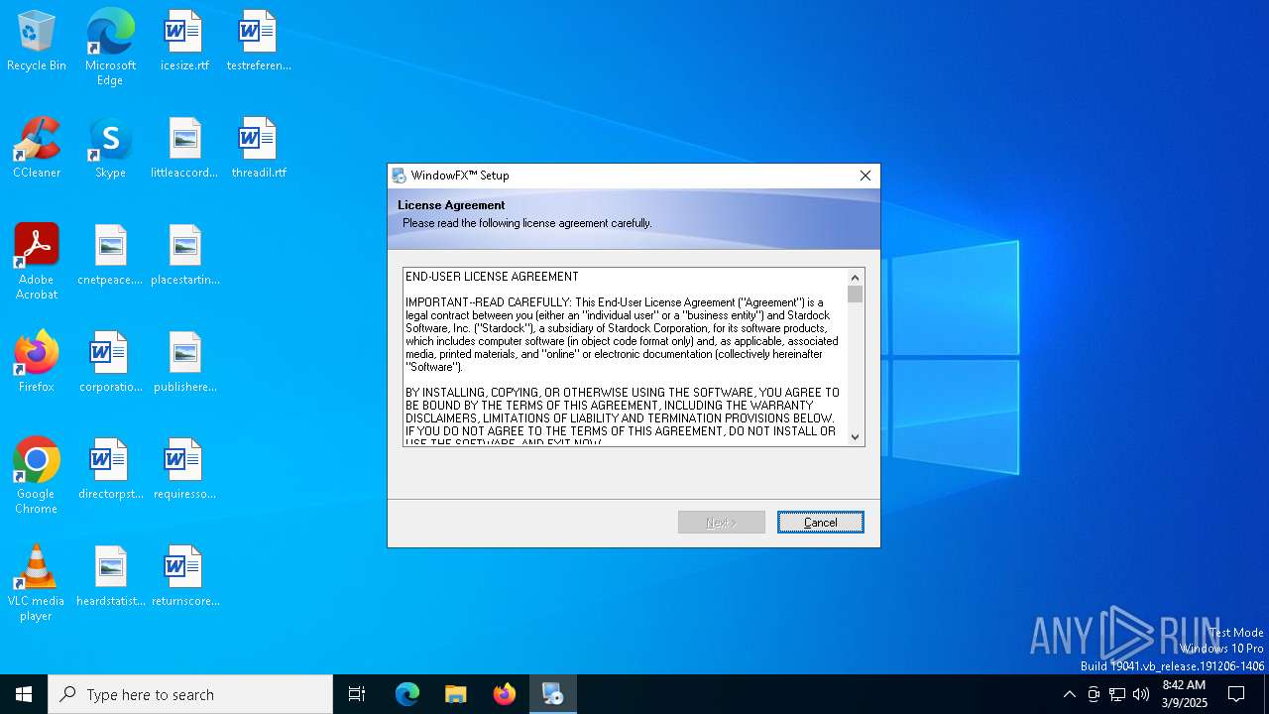The width and height of the screenshot is (1269, 714).
Task: Select the heardstatist... image file
Action: pyautogui.click(x=110, y=577)
